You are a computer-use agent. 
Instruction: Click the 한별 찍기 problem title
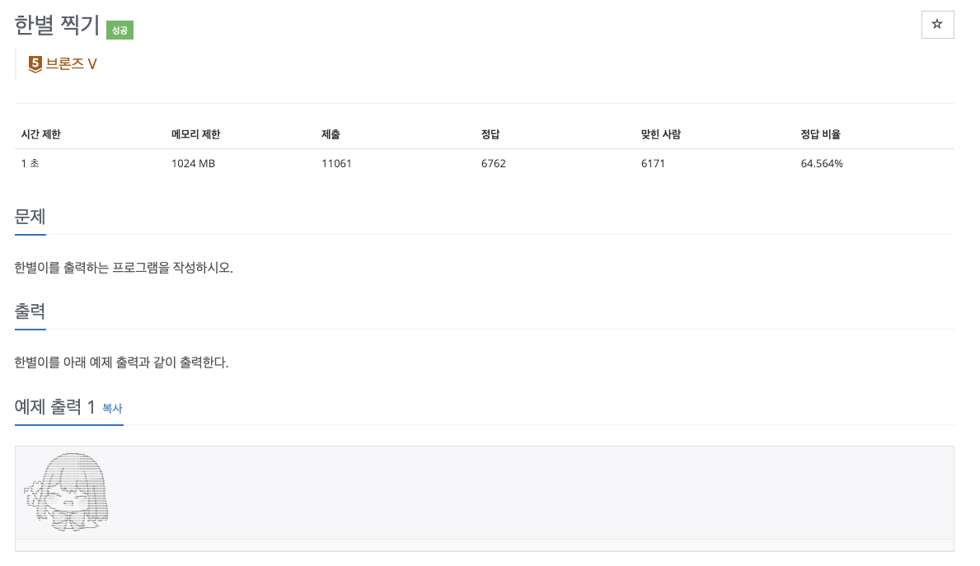pyautogui.click(x=57, y=26)
